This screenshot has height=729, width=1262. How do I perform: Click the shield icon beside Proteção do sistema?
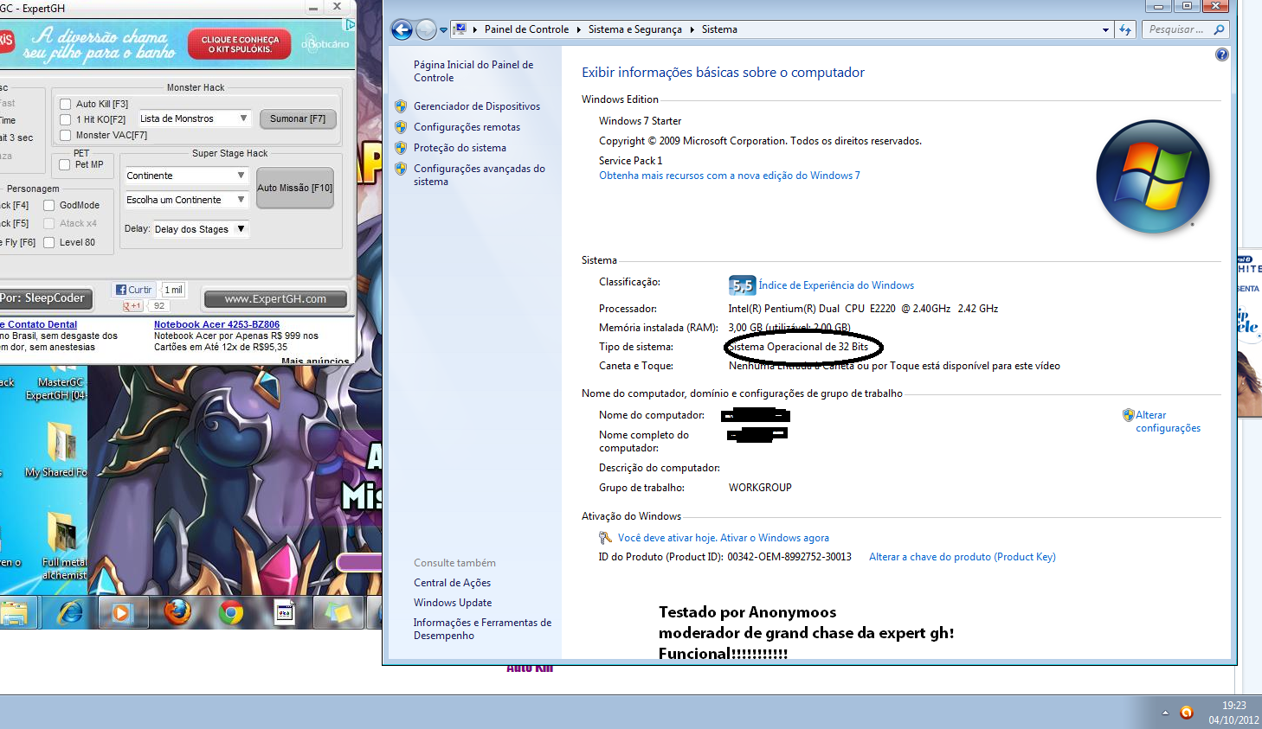[x=401, y=148]
